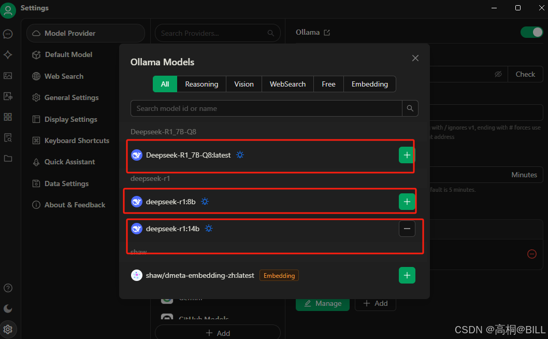Viewport: 548px width, 339px height.
Task: Click reasoning icon beside deepseek-r1:14b
Action: click(x=209, y=229)
